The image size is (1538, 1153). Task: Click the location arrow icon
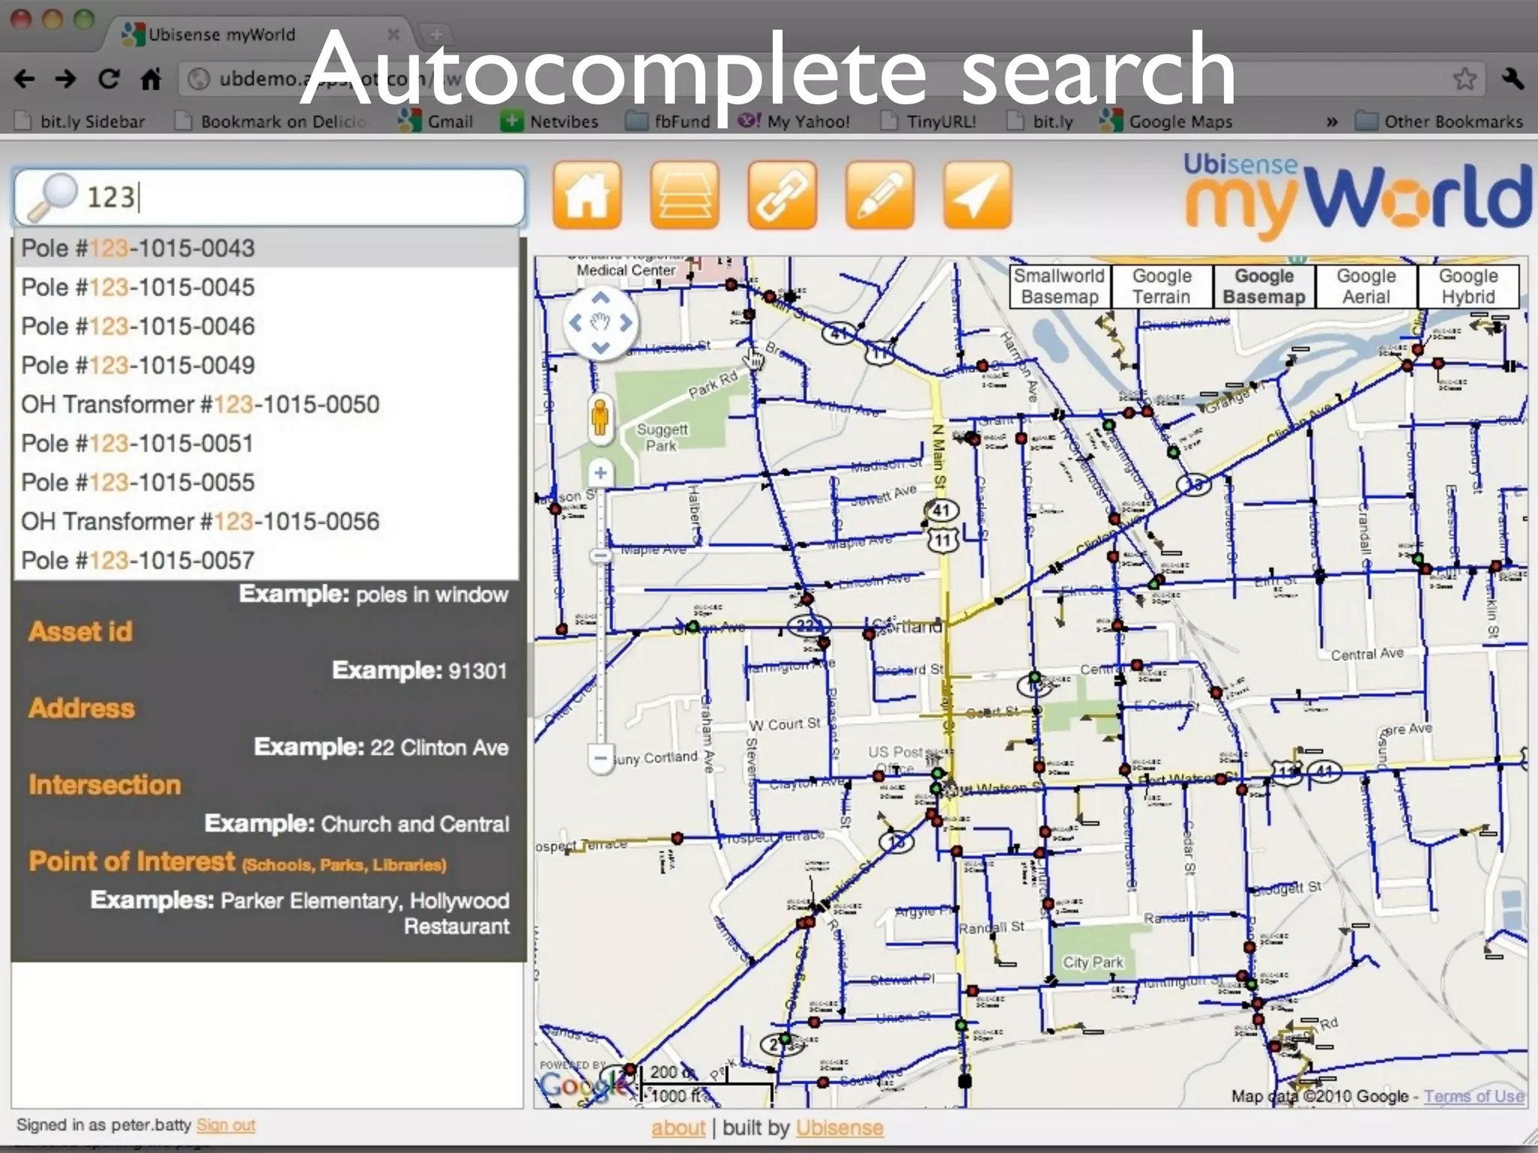click(x=978, y=195)
